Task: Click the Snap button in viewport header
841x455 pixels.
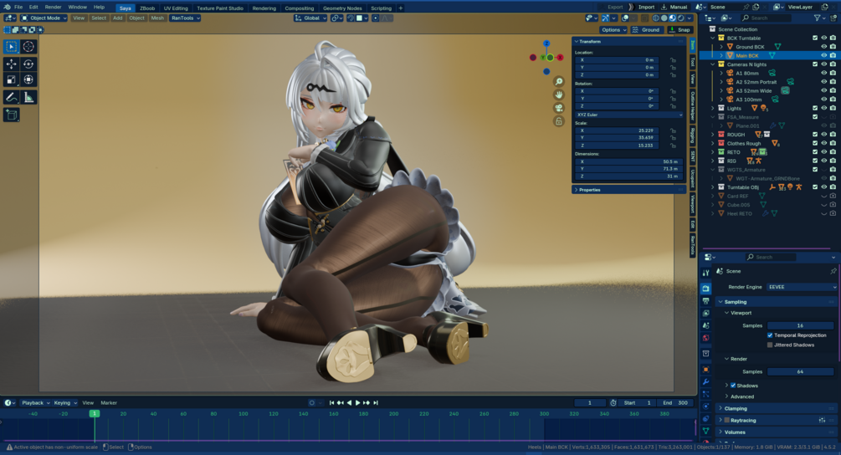Action: [x=679, y=30]
